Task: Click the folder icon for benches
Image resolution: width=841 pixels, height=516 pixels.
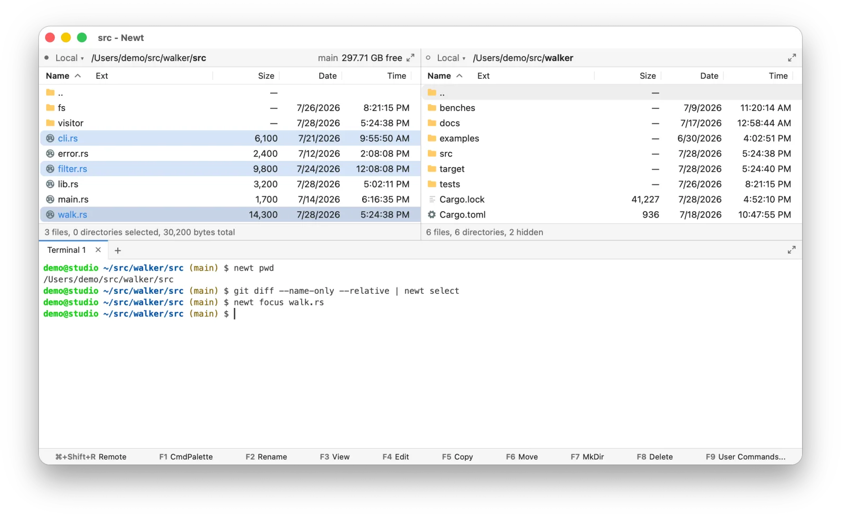Action: [x=432, y=108]
